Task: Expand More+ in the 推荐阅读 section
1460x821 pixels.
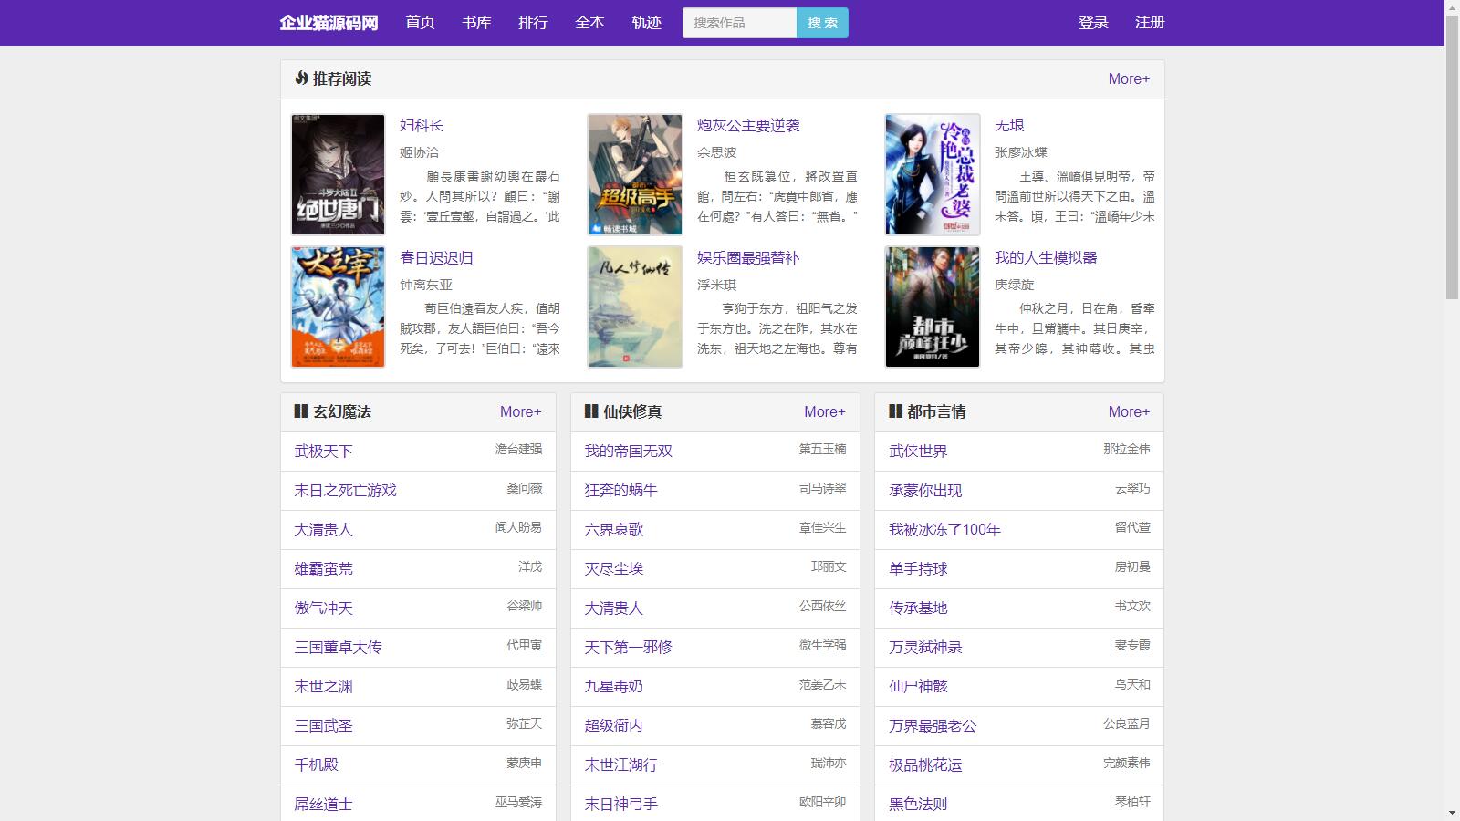Action: 1128,79
